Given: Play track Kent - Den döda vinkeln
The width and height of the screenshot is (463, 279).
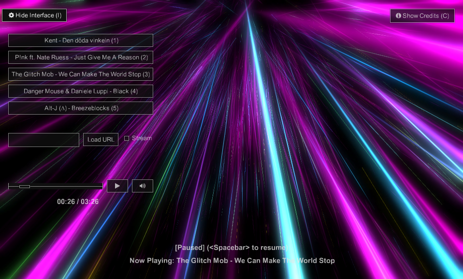Looking at the screenshot, I should click(x=81, y=41).
